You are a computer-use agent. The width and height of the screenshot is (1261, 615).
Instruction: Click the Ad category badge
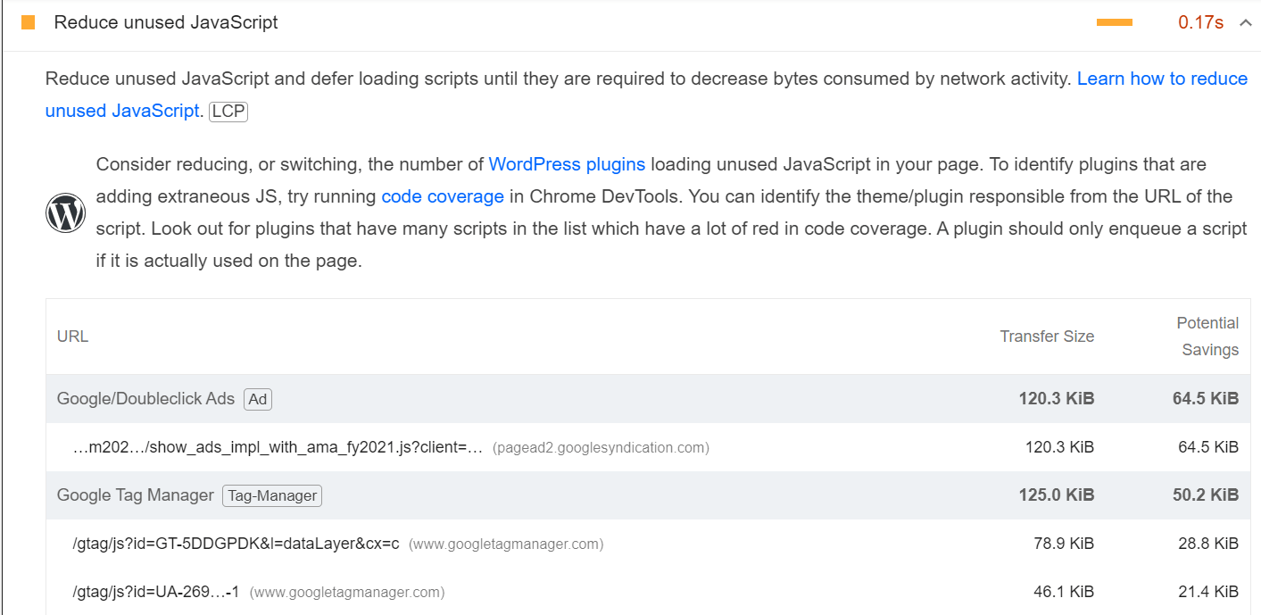[x=258, y=399]
